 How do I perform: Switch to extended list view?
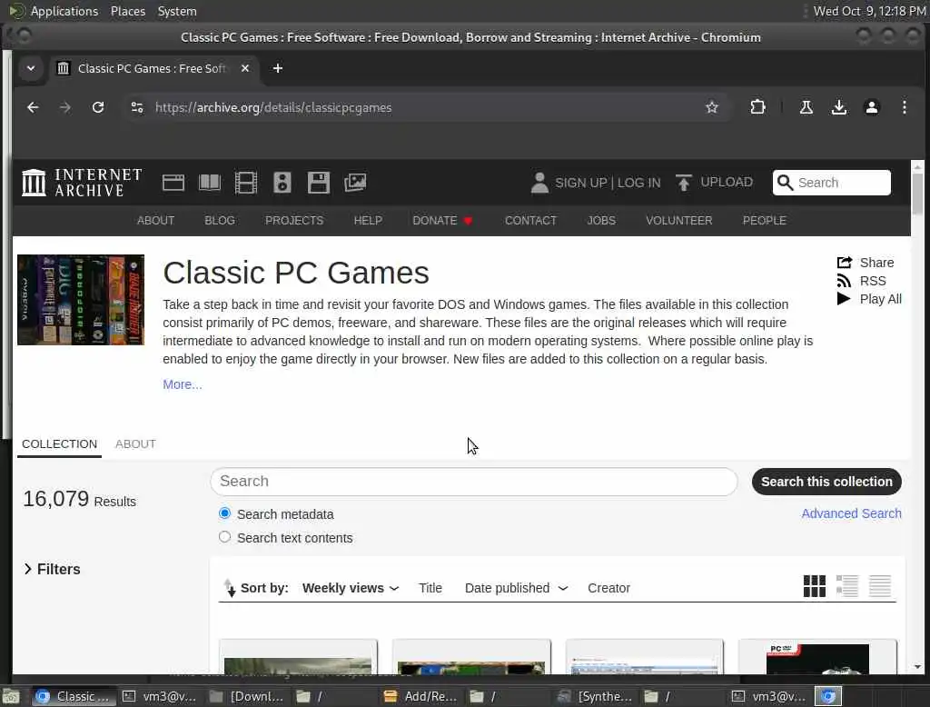847,586
